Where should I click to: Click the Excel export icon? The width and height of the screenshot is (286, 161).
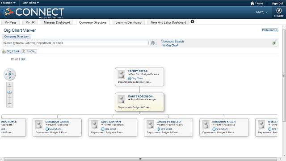coord(274,43)
